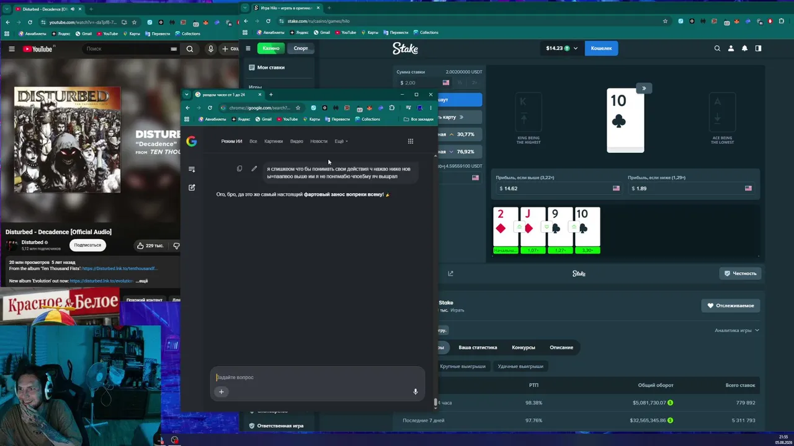Open the Extensions puzzle icon in Google window
The image size is (794, 446).
pos(391,108)
